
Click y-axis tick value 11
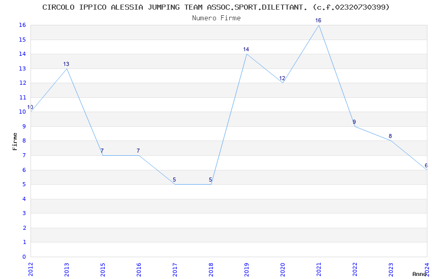[22, 97]
